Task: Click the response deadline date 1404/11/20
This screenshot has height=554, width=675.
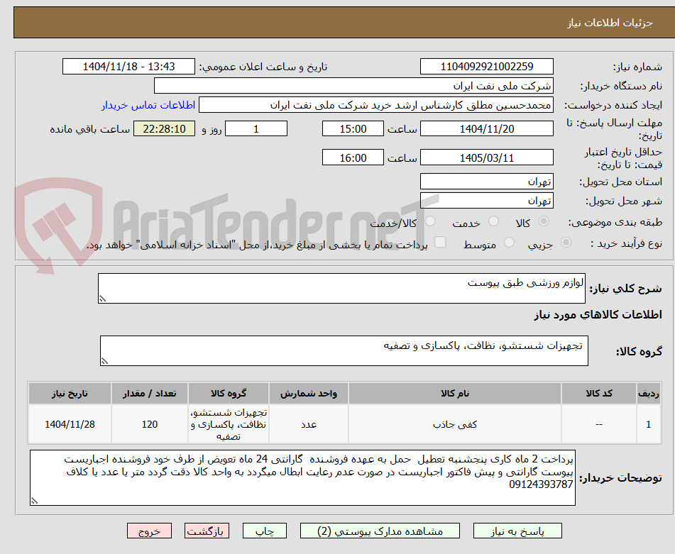Action: (x=486, y=128)
